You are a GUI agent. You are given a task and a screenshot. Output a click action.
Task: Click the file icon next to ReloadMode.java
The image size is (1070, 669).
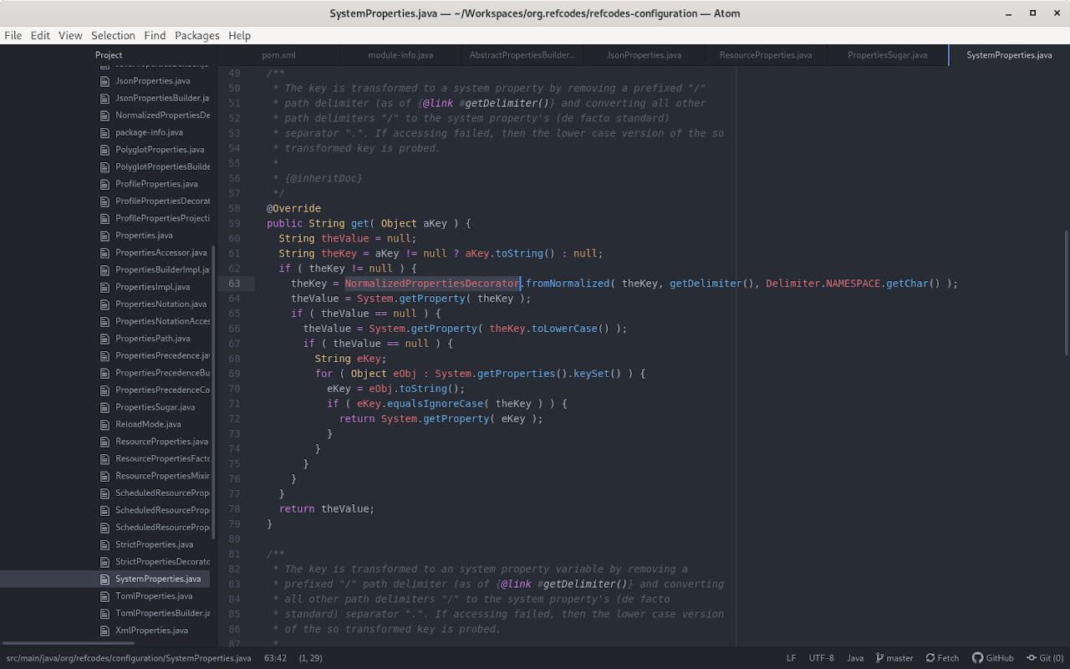[104, 424]
